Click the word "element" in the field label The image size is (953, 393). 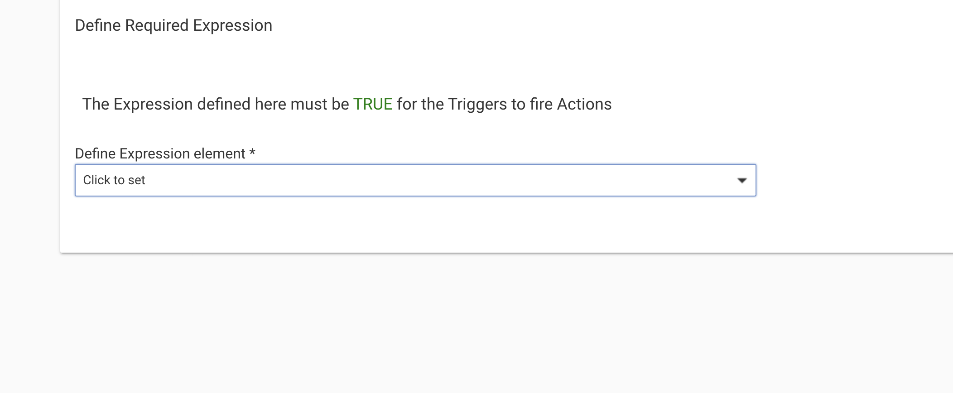coord(219,153)
